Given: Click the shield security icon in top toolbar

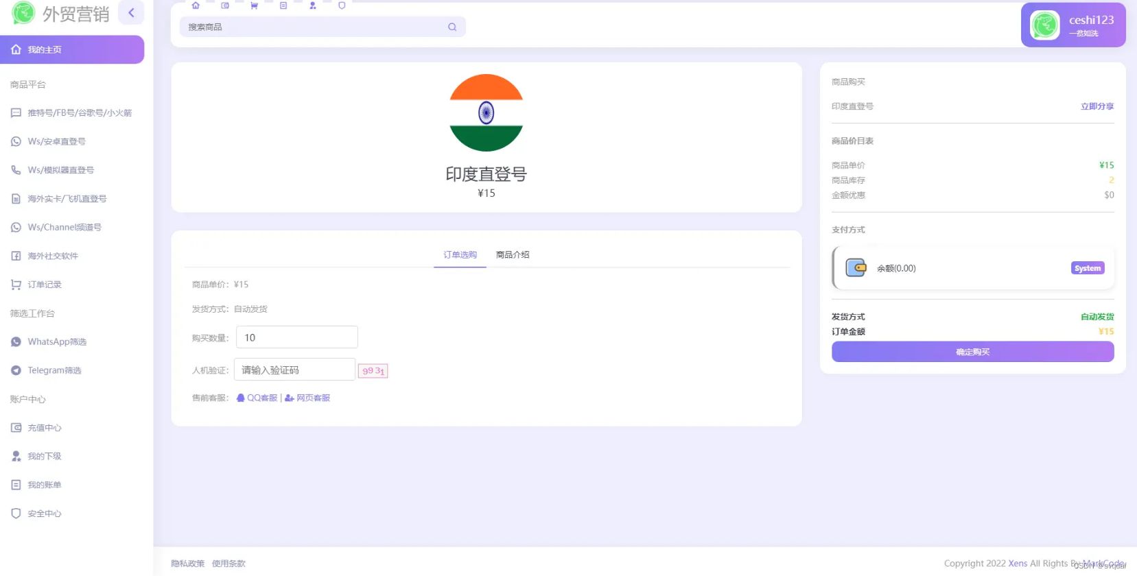Looking at the screenshot, I should point(342,5).
